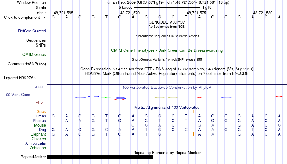The image size is (287, 164).
Task: Click the Gaps row label
Action: coord(41,112)
